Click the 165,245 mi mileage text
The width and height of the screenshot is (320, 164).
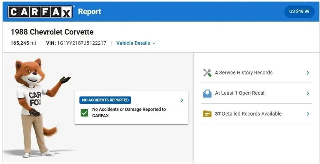23,43
